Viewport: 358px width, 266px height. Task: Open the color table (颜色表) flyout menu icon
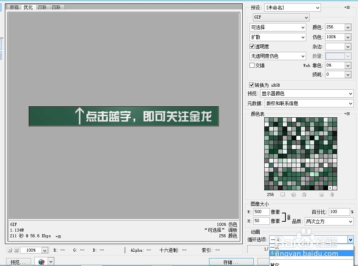(347, 114)
